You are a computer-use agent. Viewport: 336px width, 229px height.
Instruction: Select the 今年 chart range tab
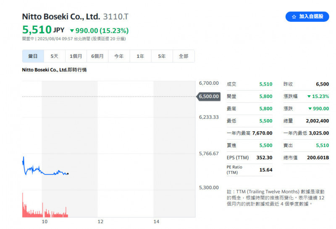point(119,56)
